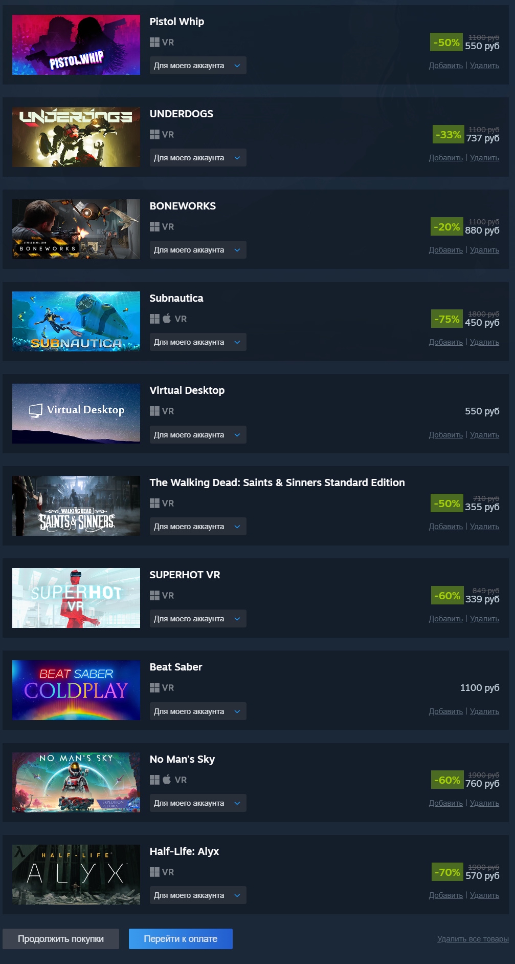
Task: Click the VR label under BONEWORKS
Action: click(x=168, y=226)
